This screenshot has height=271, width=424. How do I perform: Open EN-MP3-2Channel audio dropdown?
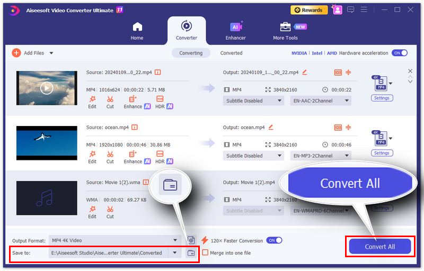pyautogui.click(x=321, y=156)
